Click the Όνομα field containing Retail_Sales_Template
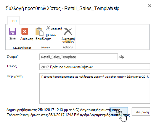This screenshot has width=154, height=124. click(78, 57)
